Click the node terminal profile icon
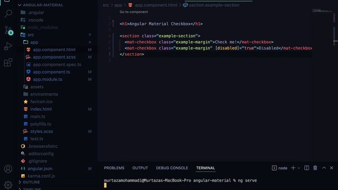338x190 pixels. click(x=274, y=168)
